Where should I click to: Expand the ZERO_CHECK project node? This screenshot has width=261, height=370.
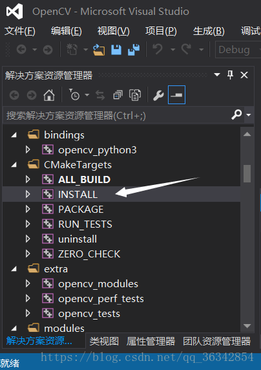[28, 254]
